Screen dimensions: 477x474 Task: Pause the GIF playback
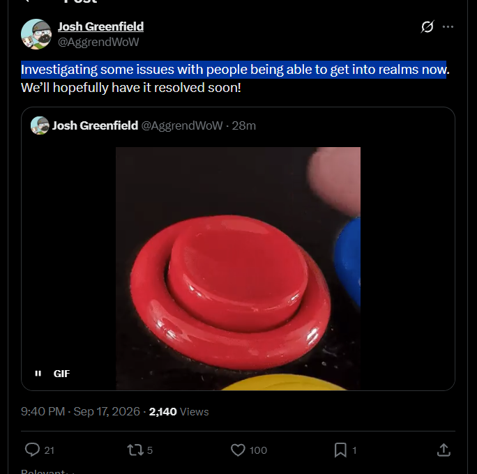coord(38,374)
